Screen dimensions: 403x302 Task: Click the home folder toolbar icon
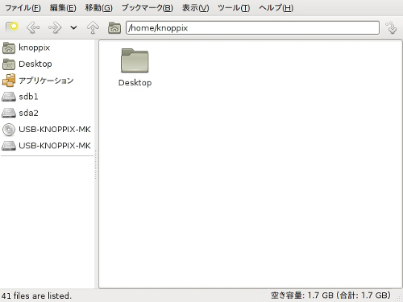pos(114,27)
